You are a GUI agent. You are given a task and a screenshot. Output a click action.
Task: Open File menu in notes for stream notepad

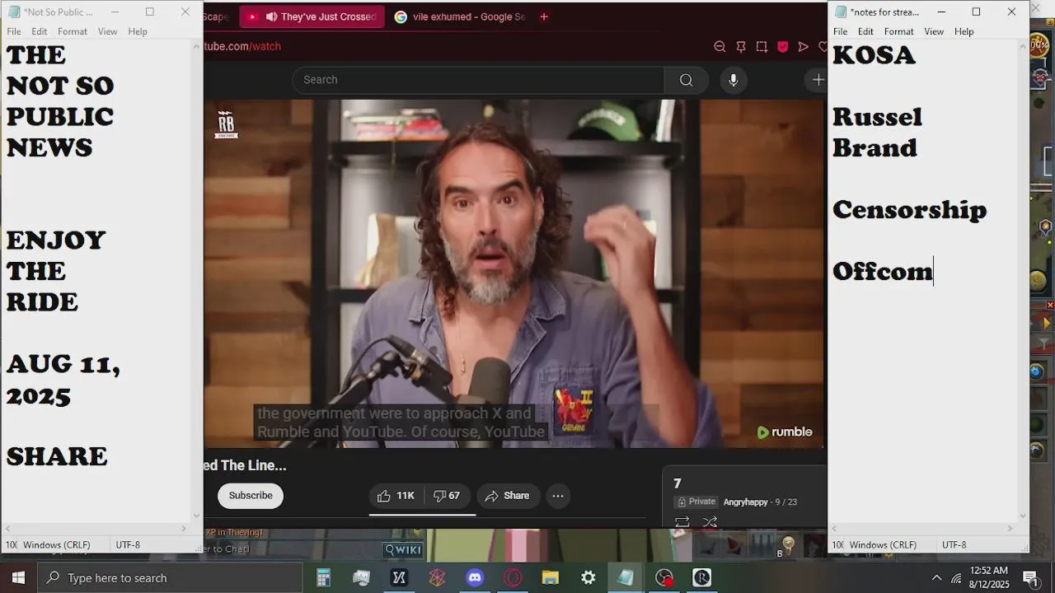[841, 31]
